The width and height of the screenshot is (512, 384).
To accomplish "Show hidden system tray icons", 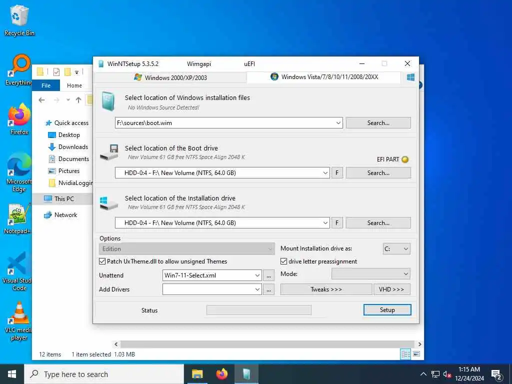I will [423, 374].
